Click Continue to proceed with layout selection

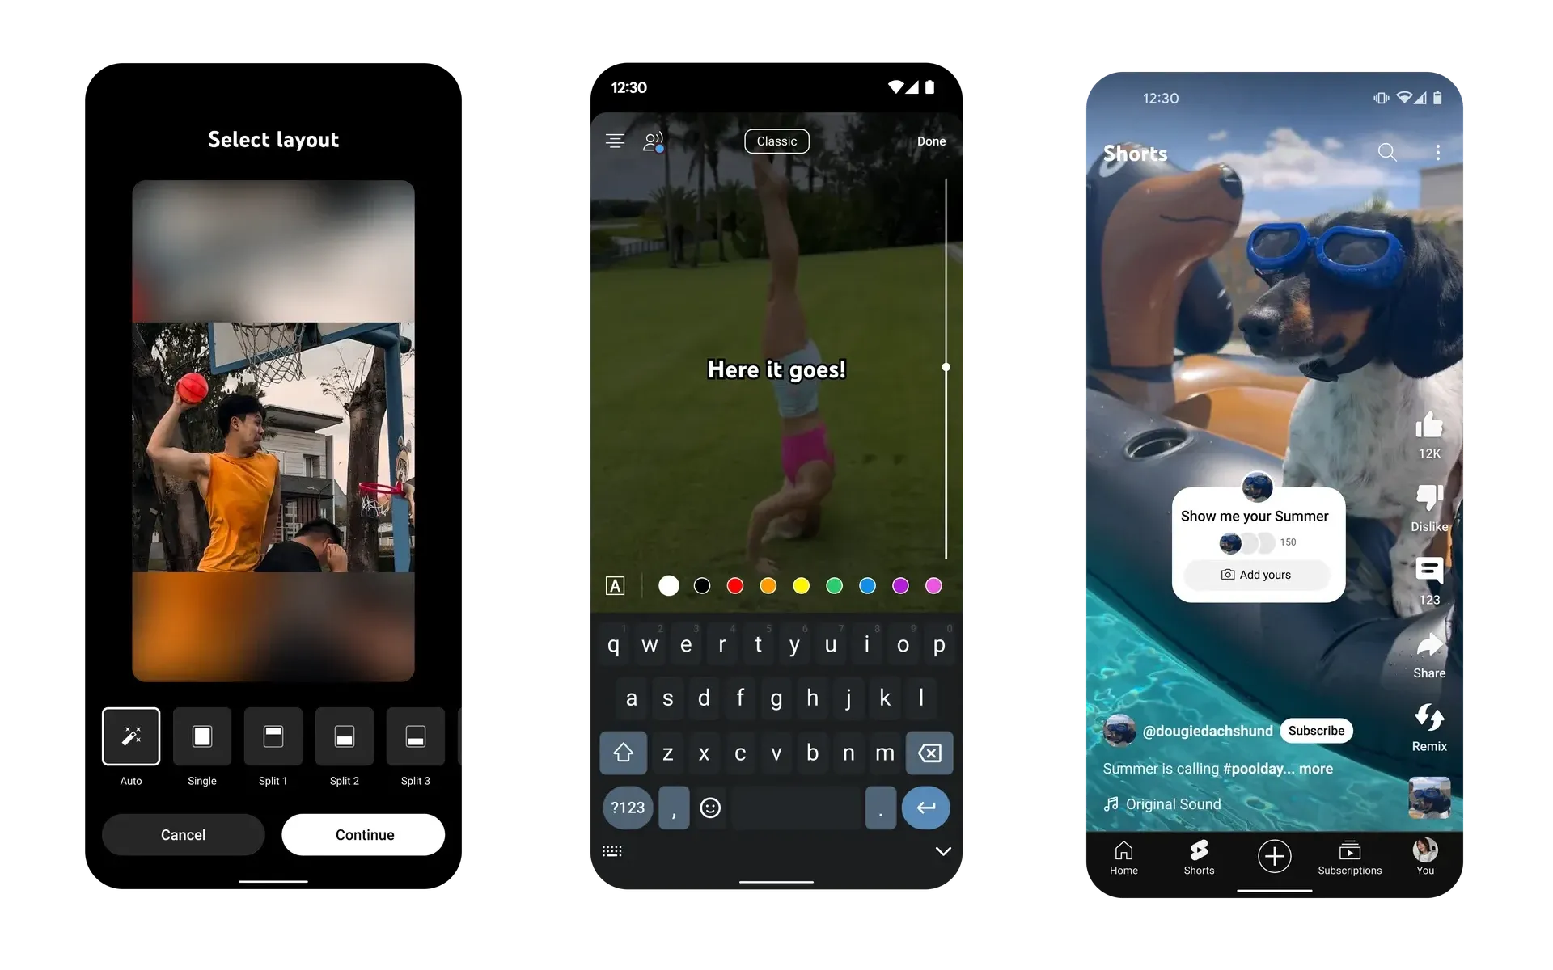tap(362, 835)
